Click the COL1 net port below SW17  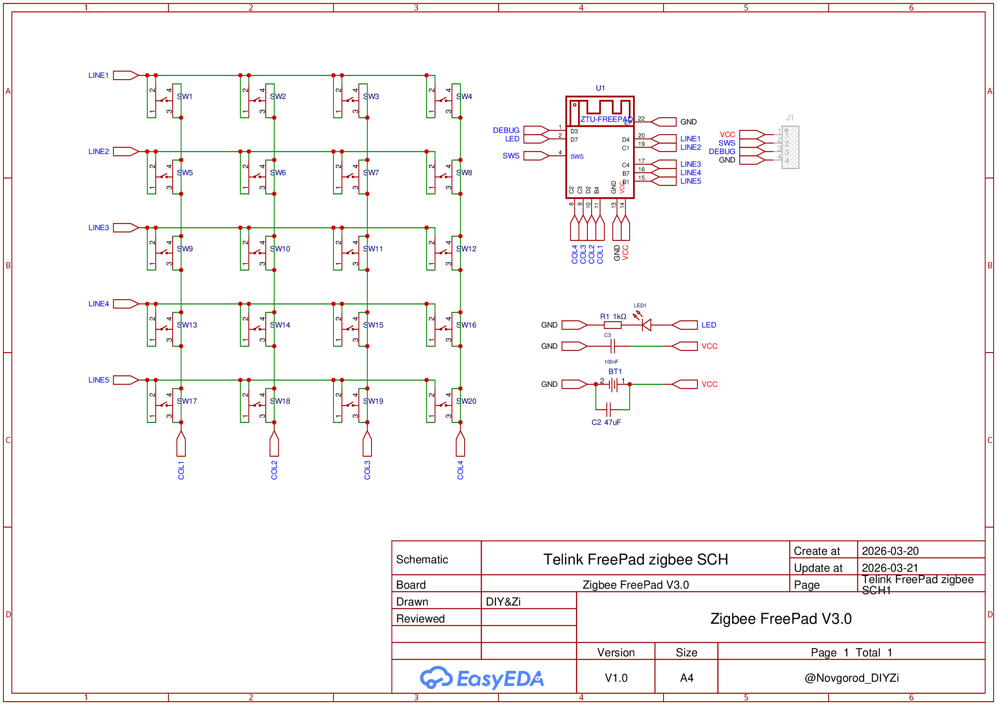[181, 443]
